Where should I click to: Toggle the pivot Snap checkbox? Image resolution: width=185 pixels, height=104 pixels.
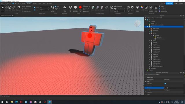point(55,6)
